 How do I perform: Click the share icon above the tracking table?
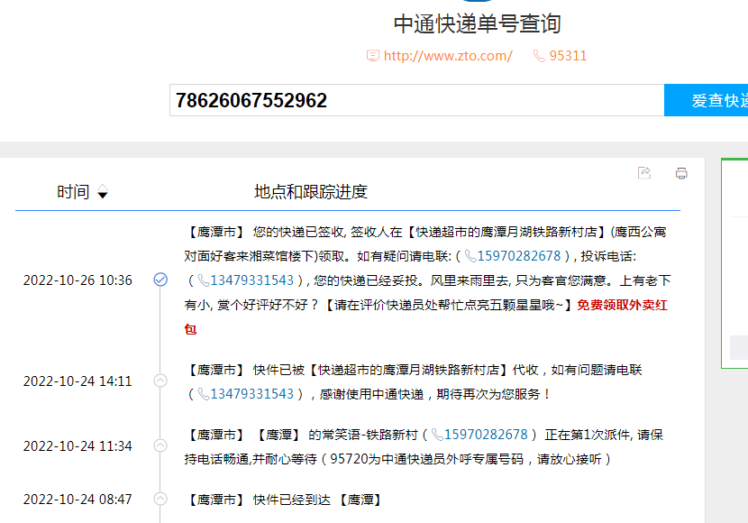pos(644,173)
